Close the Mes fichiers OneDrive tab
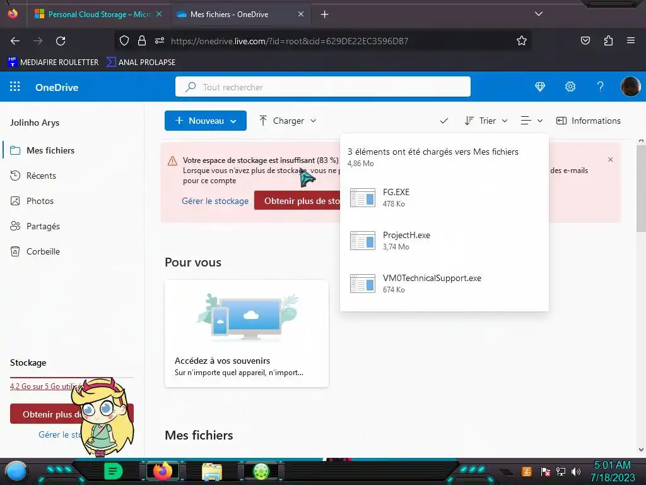 point(301,15)
